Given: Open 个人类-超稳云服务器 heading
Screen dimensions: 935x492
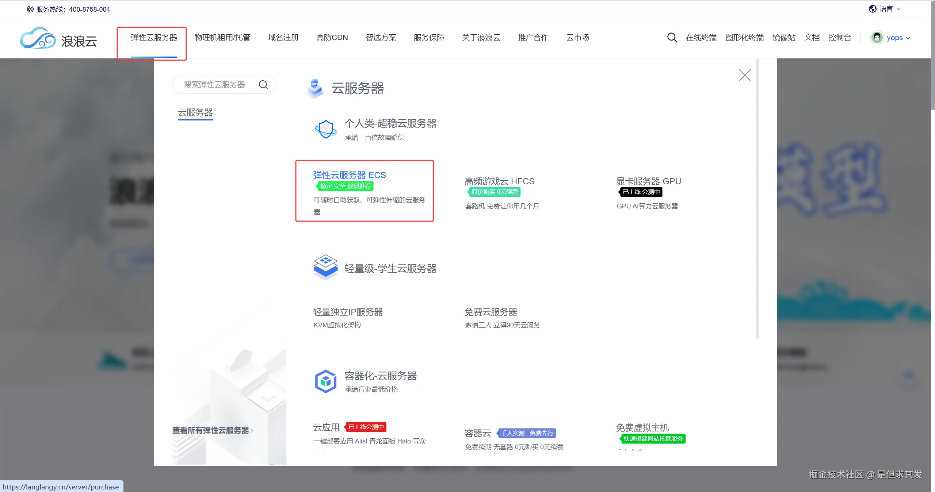Looking at the screenshot, I should coord(390,123).
